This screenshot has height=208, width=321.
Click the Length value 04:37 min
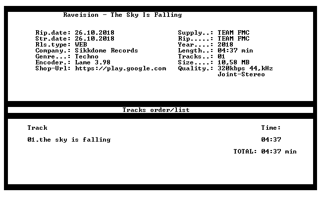235,51
